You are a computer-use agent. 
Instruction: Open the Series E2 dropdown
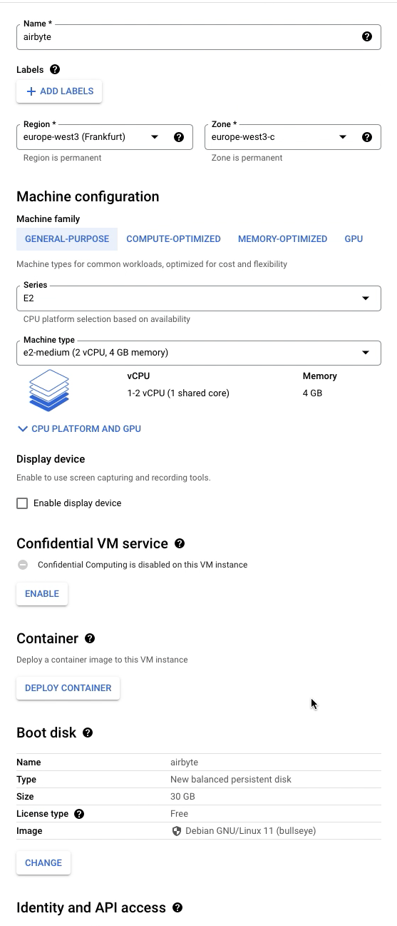pos(199,298)
